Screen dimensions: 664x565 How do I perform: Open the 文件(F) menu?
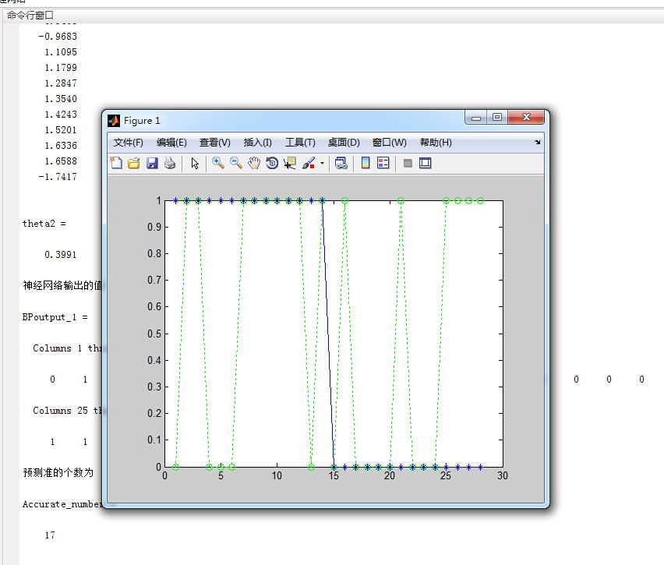pos(129,143)
